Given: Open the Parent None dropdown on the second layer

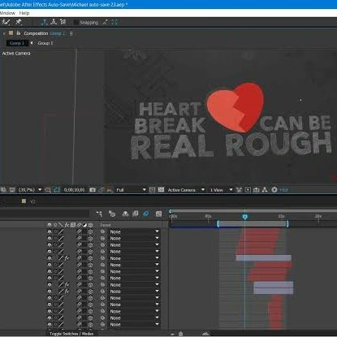Looking at the screenshot, I should click(134, 239).
